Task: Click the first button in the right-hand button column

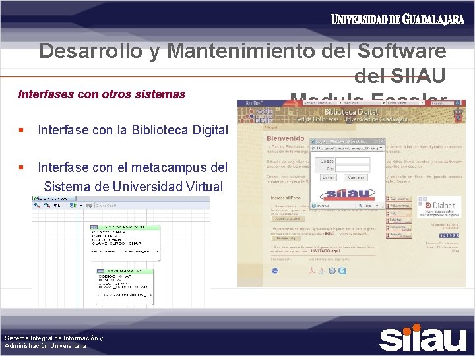Action: [399, 198]
